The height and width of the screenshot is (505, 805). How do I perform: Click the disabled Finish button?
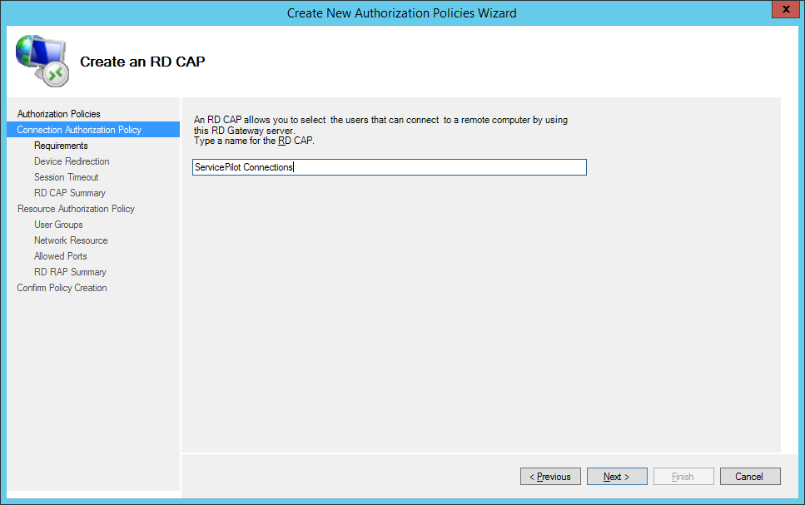click(x=683, y=477)
